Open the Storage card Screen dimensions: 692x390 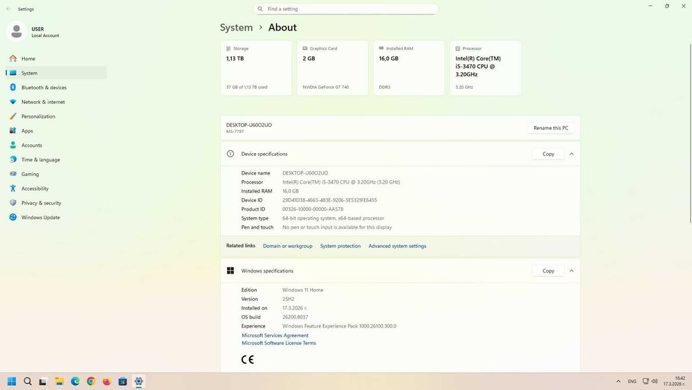tap(256, 68)
